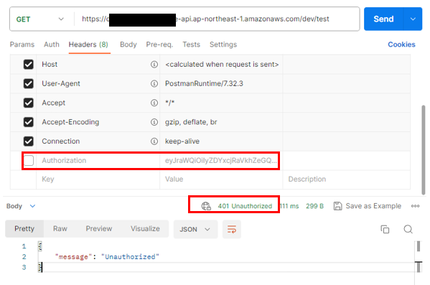Toggle the wrap lines icon
This screenshot has height=285, width=430.
pos(232,229)
